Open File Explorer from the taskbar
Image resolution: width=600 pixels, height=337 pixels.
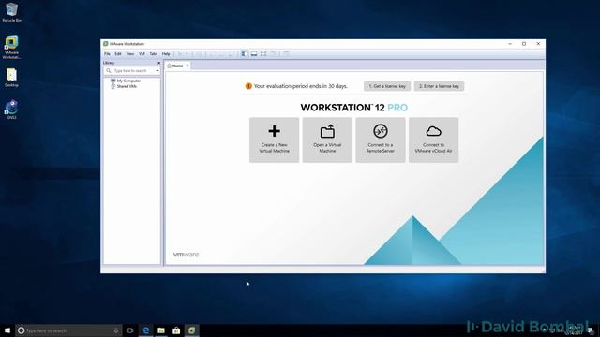coord(161,330)
